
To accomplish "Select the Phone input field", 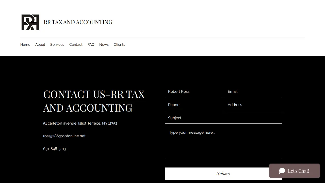I will 193,105.
